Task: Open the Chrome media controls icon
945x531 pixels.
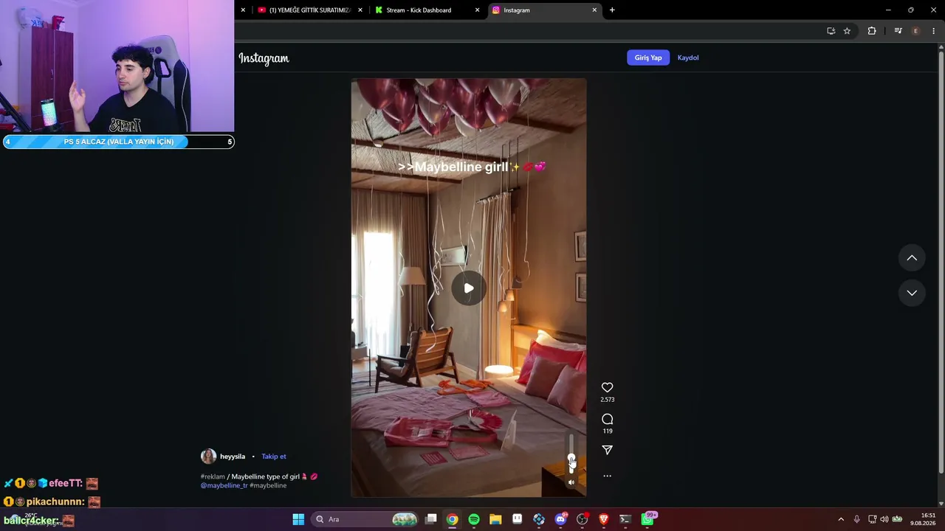Action: (x=898, y=31)
